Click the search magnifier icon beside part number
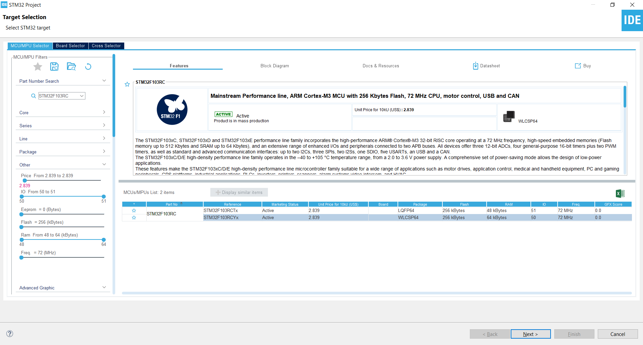 pyautogui.click(x=33, y=96)
